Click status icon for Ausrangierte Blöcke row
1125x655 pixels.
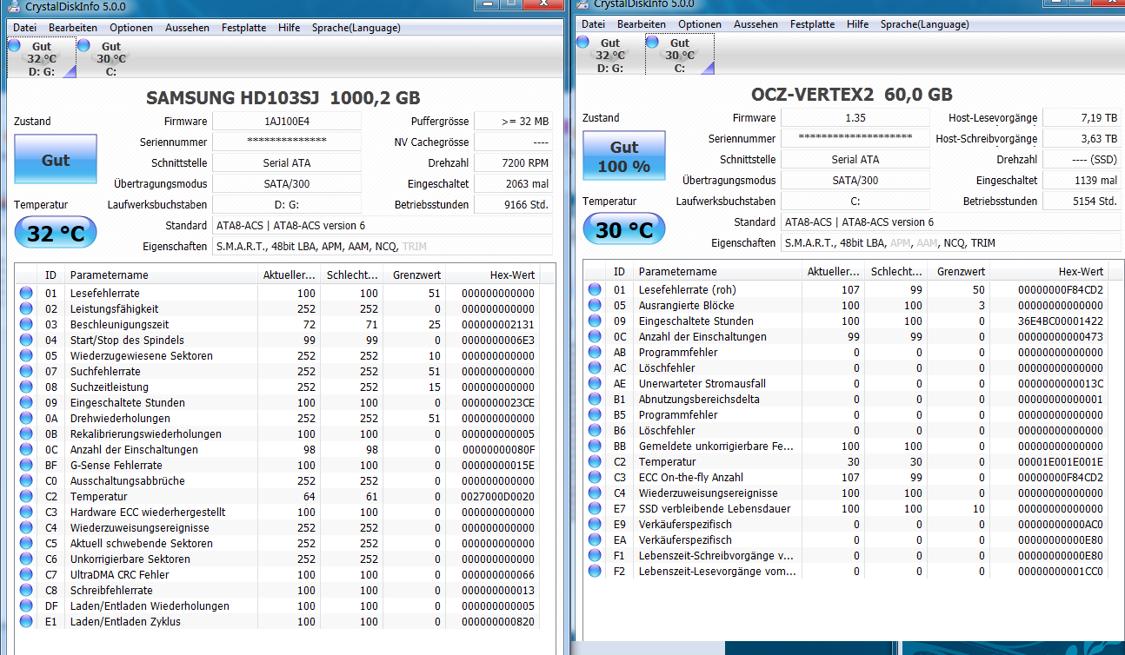click(595, 306)
